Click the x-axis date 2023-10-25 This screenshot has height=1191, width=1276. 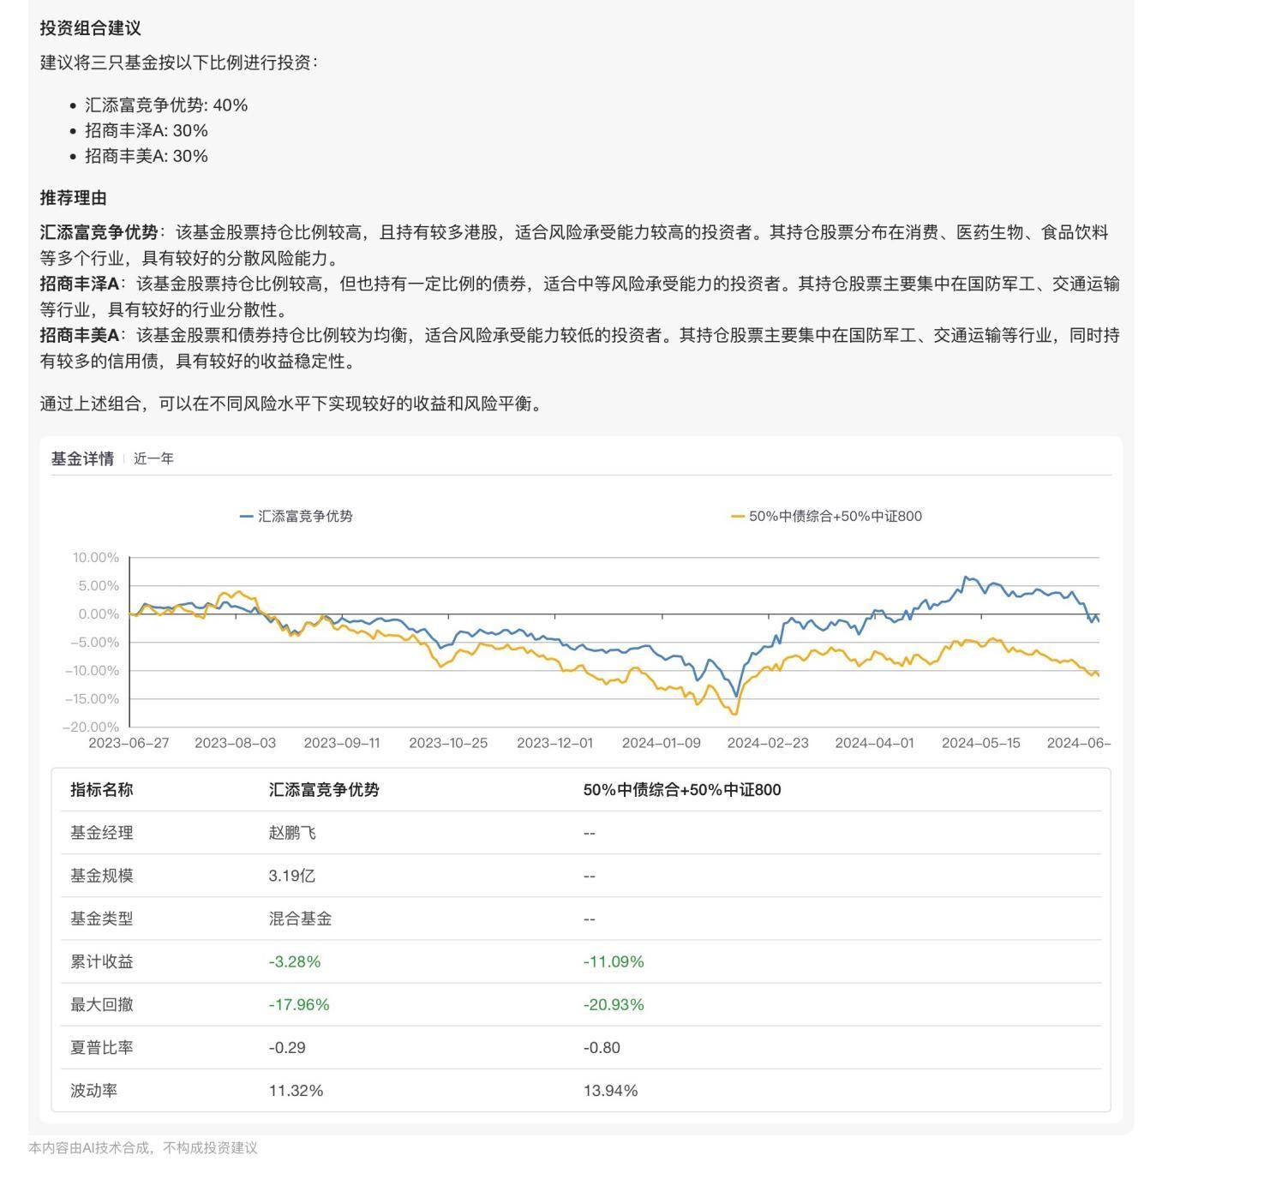pyautogui.click(x=448, y=743)
